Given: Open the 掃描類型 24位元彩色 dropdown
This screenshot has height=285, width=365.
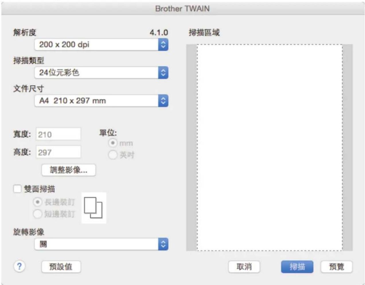Looking at the screenshot, I should click(101, 73).
